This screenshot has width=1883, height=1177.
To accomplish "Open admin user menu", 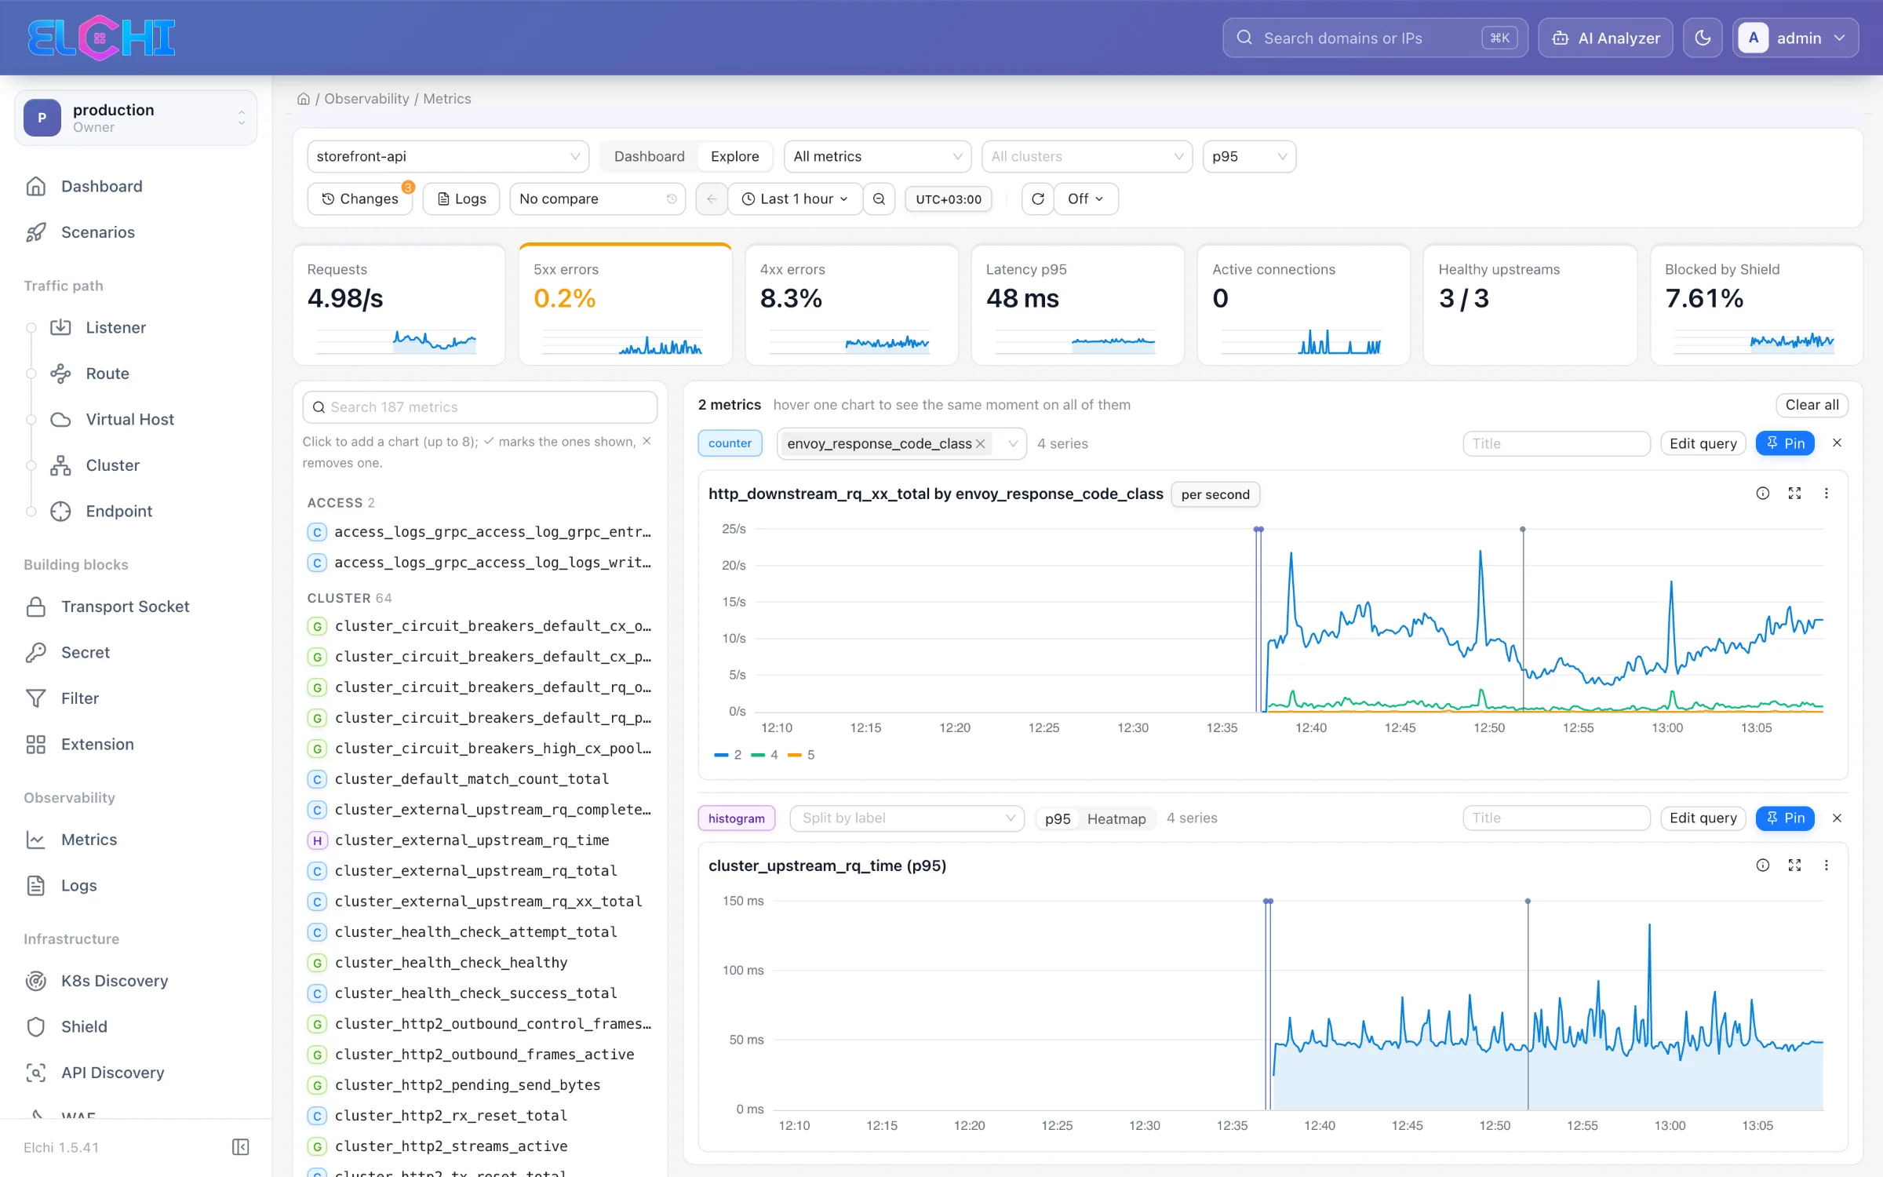I will (1795, 38).
